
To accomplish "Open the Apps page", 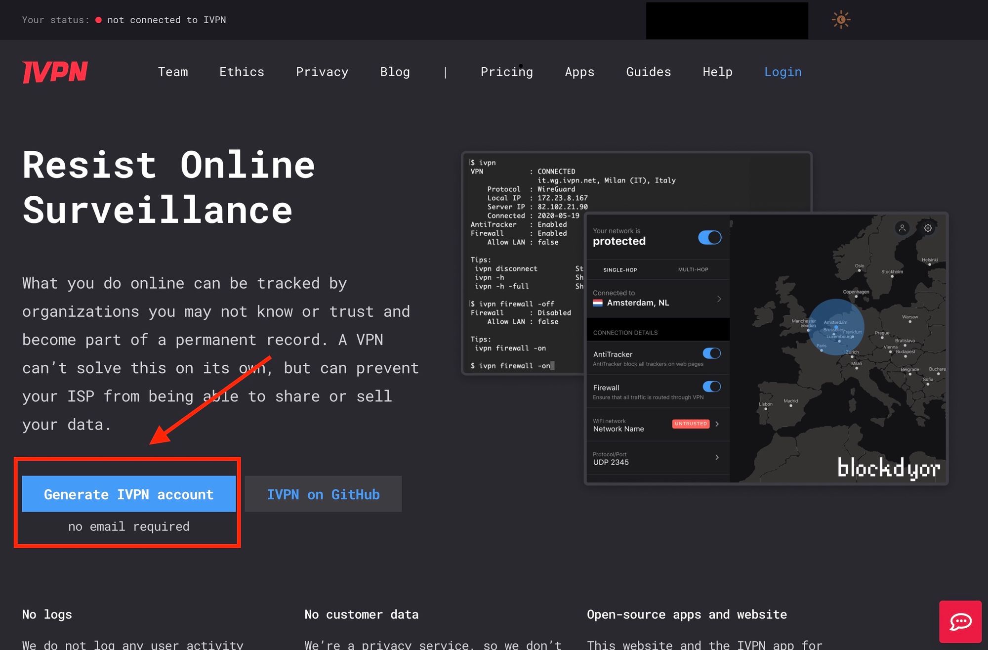I will click(x=579, y=72).
